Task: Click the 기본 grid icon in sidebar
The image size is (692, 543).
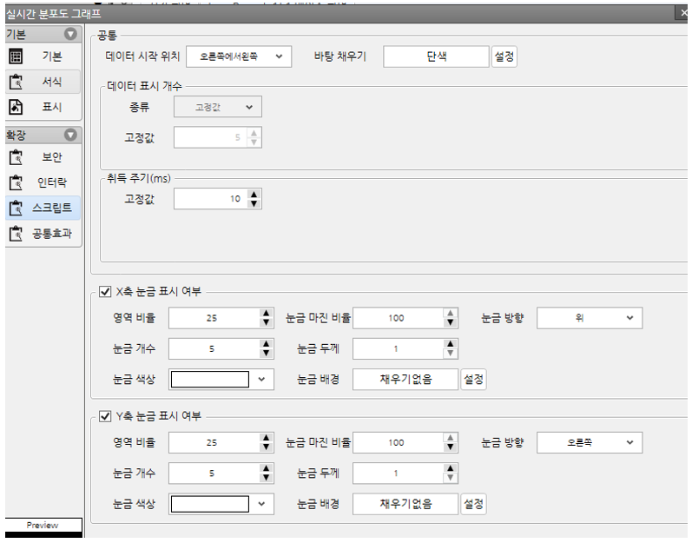Action: 16,56
